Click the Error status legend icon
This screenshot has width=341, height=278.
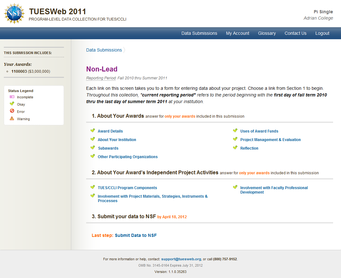click(12, 111)
